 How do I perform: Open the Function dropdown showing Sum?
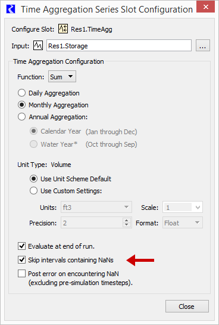pyautogui.click(x=62, y=77)
